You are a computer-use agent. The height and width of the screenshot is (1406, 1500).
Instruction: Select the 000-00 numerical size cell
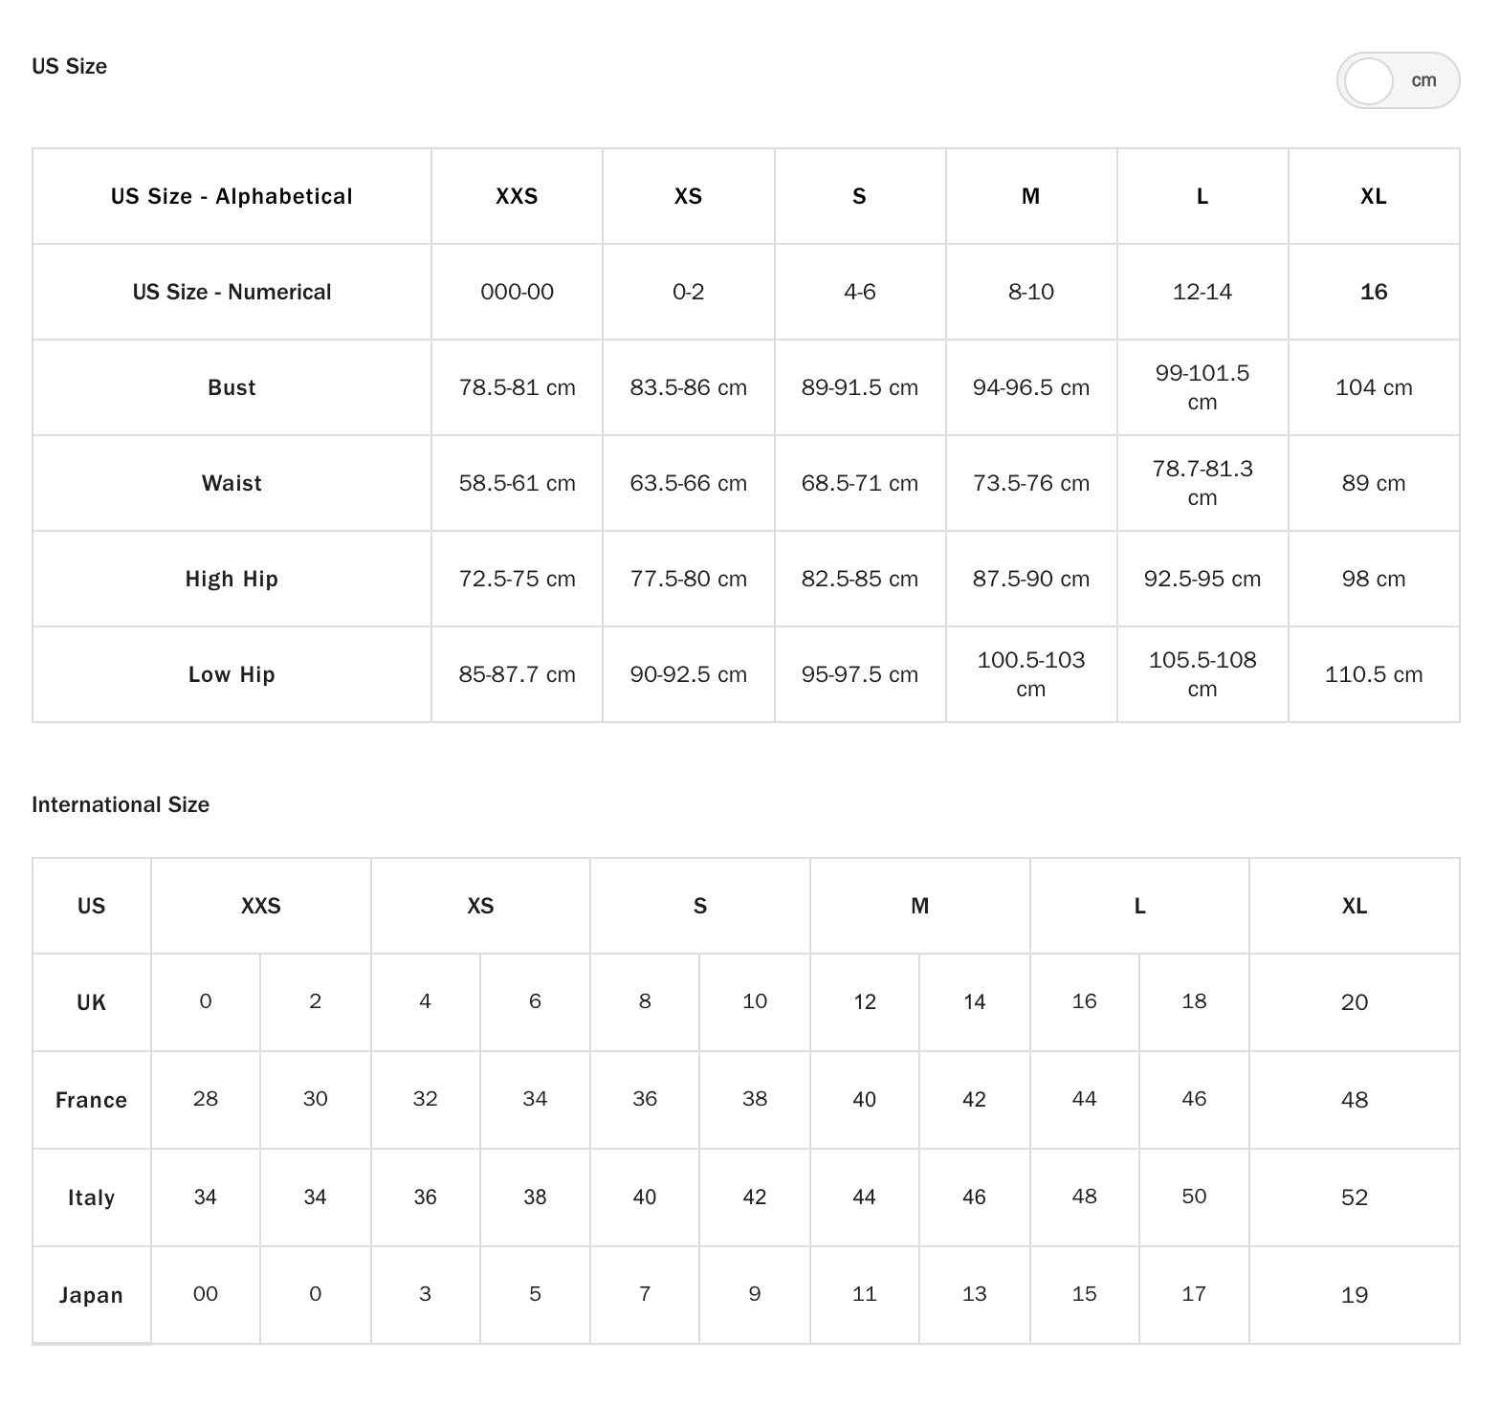517,292
